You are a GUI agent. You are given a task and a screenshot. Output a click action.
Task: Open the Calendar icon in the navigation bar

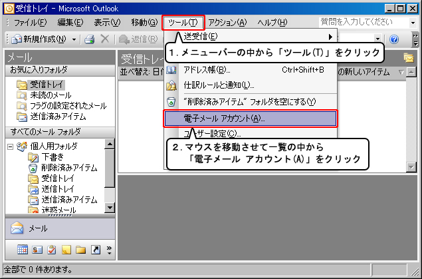coord(23,250)
